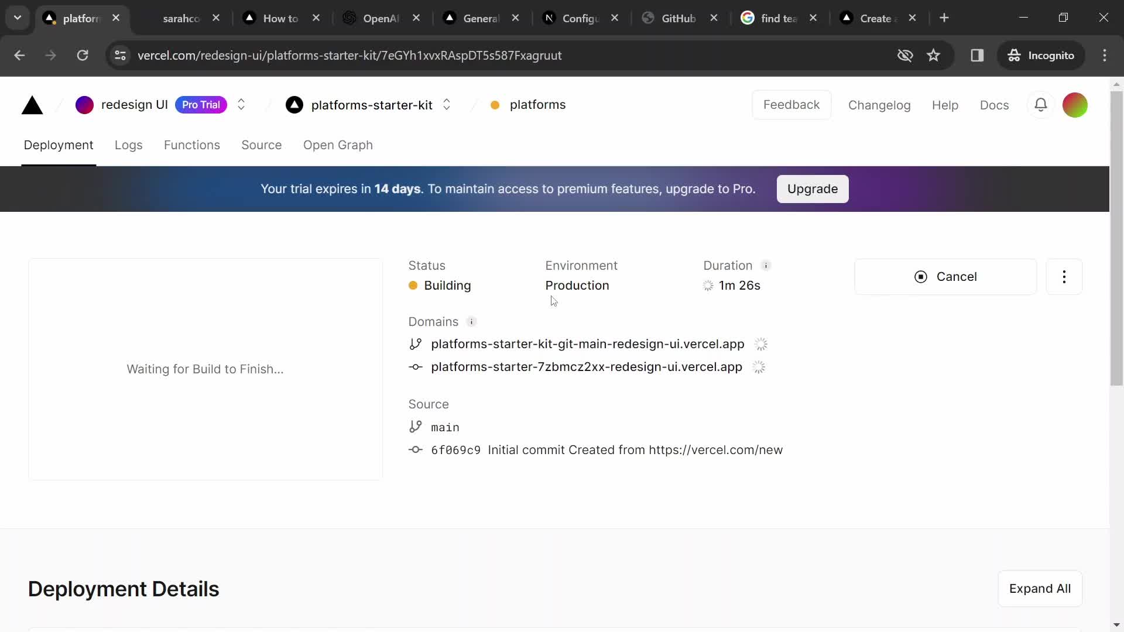Viewport: 1124px width, 632px height.
Task: Switch to the Configu browser tab
Action: (580, 19)
